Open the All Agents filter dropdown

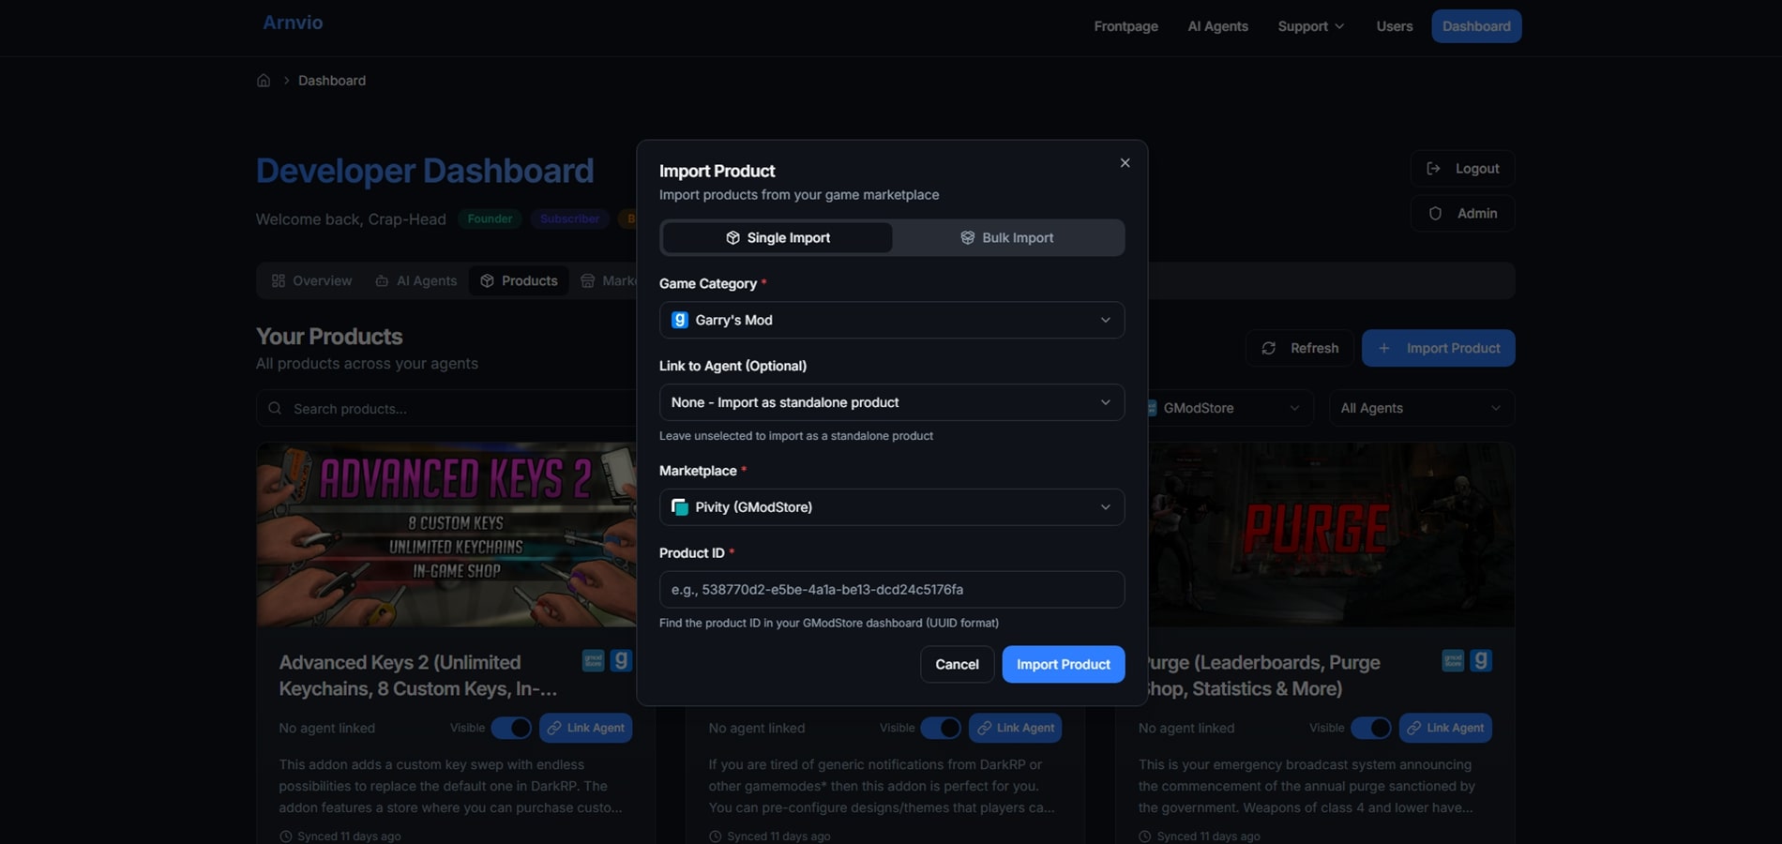coord(1422,408)
